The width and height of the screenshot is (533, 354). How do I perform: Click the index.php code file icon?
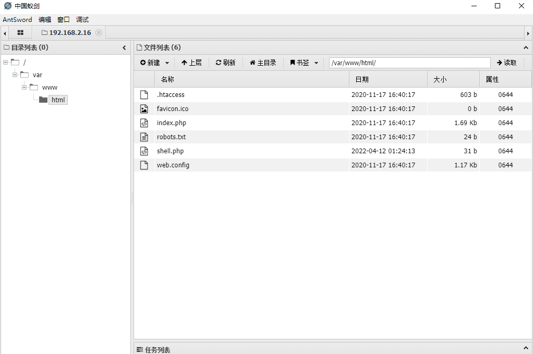pyautogui.click(x=144, y=123)
